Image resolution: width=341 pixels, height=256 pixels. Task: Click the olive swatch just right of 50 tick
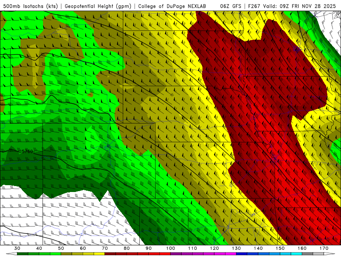point(66,254)
